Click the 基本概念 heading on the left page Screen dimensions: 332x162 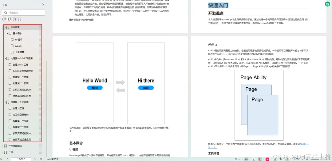(76, 143)
